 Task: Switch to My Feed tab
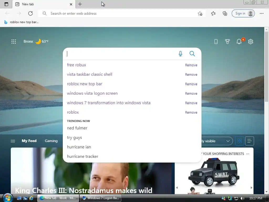[x=29, y=141]
